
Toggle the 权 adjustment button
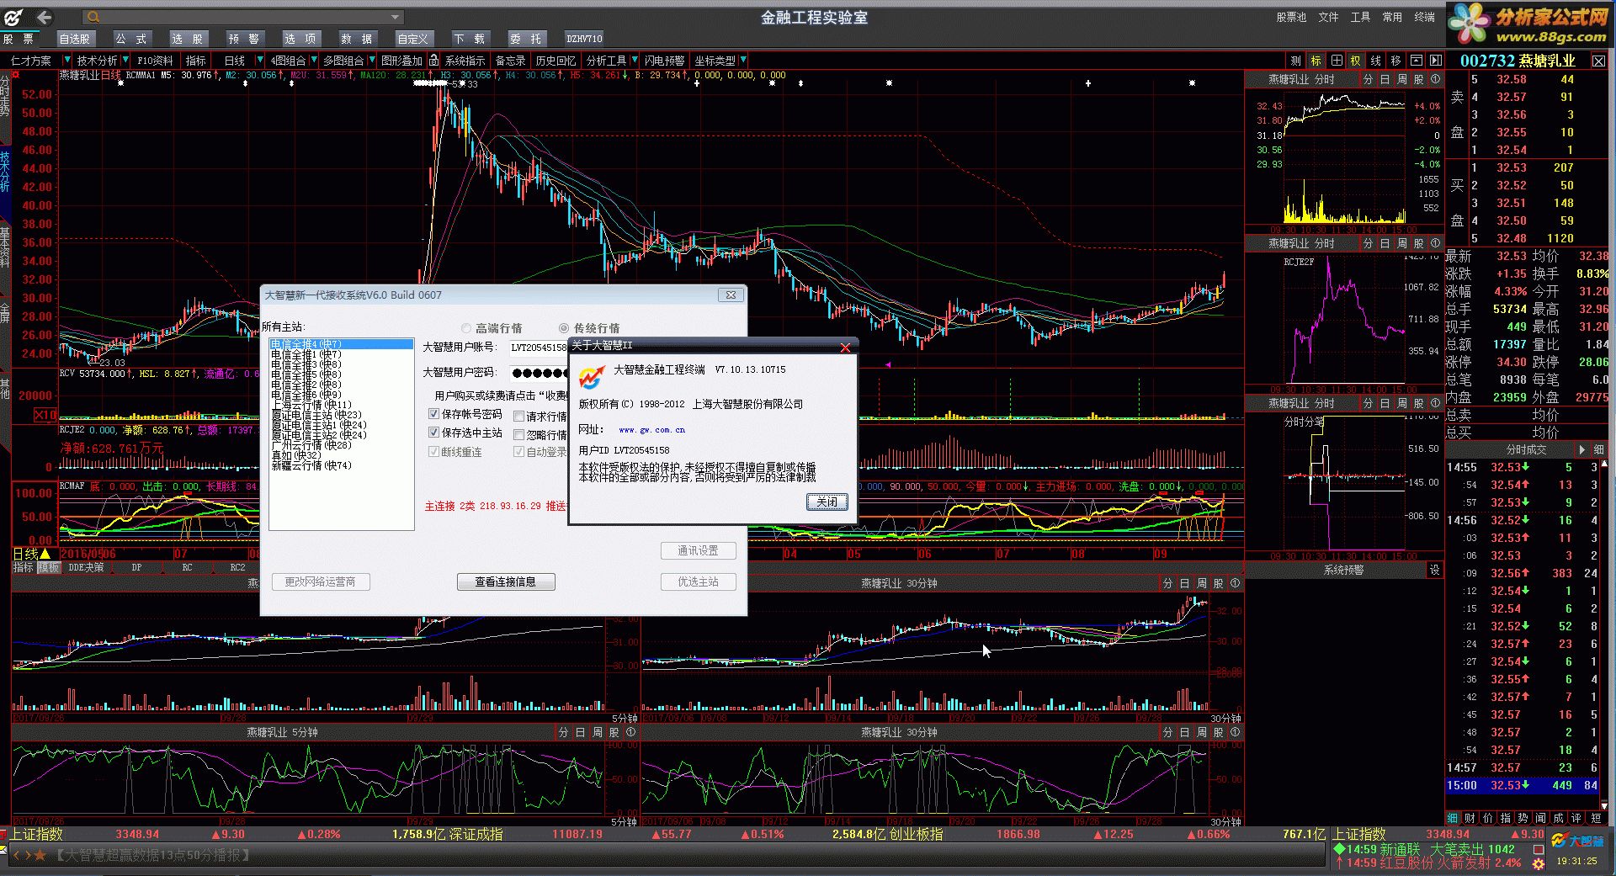pos(1355,61)
